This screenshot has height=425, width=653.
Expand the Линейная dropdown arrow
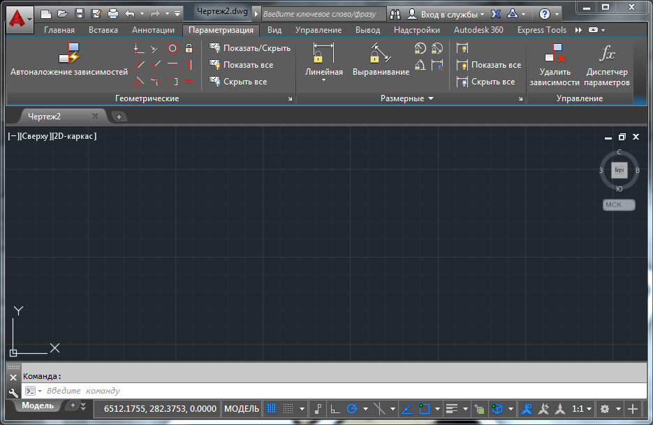coord(323,80)
